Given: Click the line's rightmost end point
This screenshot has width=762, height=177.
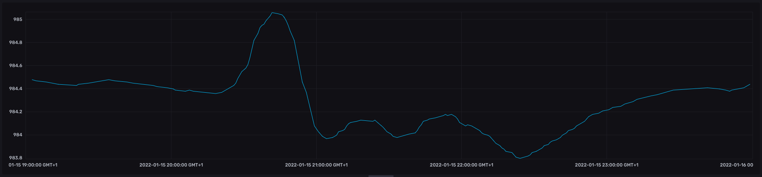Looking at the screenshot, I should [750, 84].
